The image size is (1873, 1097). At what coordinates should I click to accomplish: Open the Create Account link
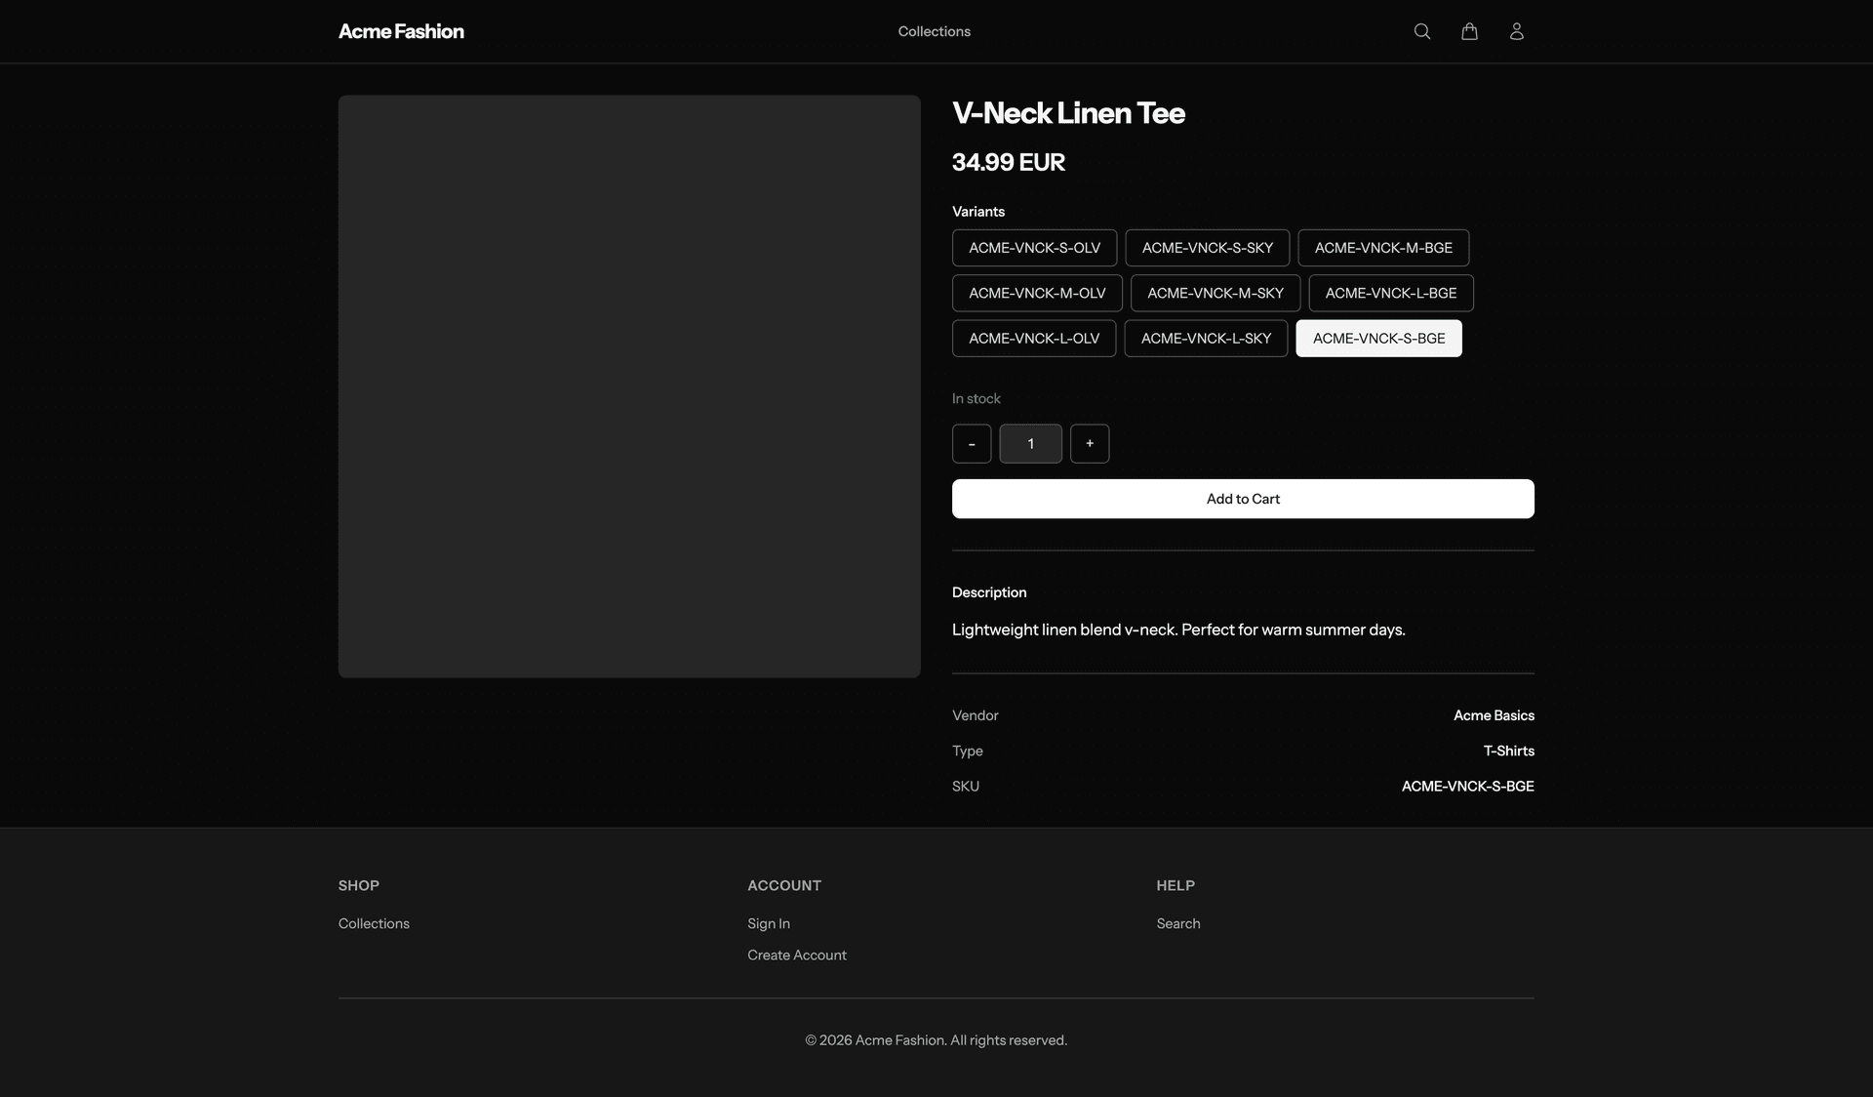point(796,955)
